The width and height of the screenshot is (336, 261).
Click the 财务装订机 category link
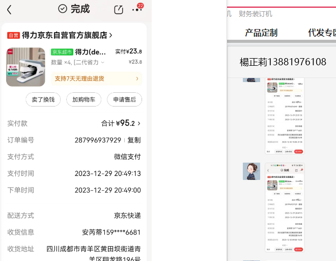point(256,14)
